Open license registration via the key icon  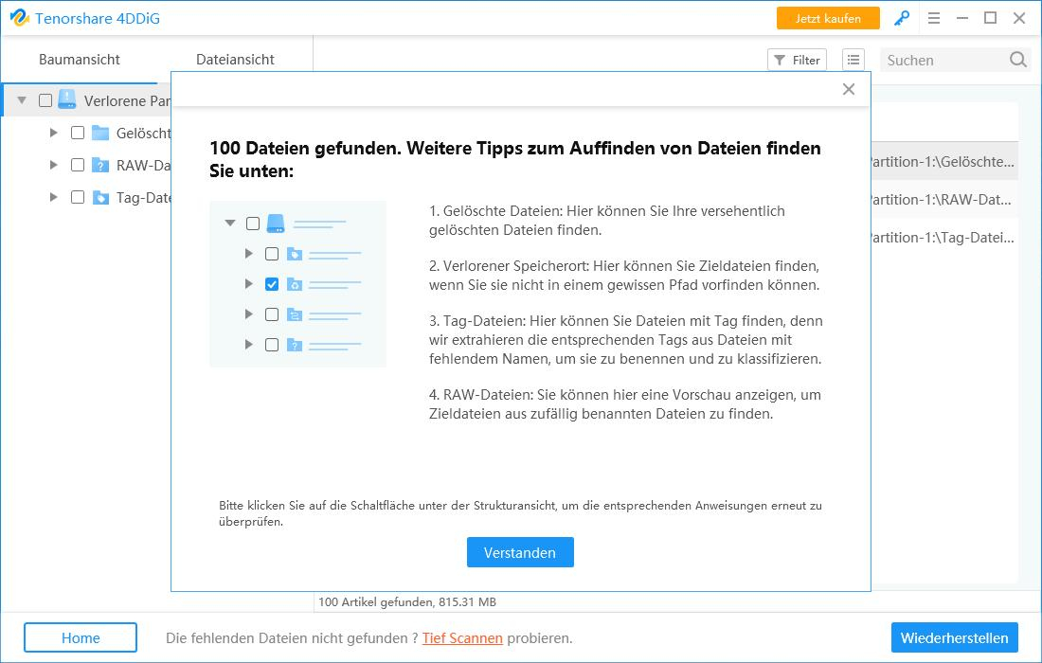tap(900, 17)
